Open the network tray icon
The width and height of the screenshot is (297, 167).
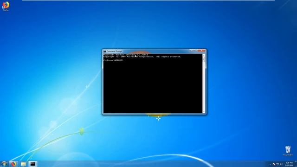[278, 164]
